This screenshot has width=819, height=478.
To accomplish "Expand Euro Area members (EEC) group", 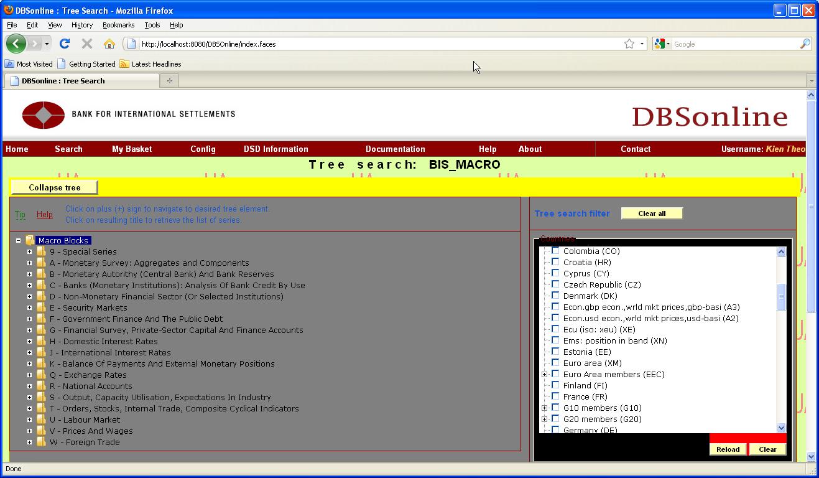I will click(544, 375).
